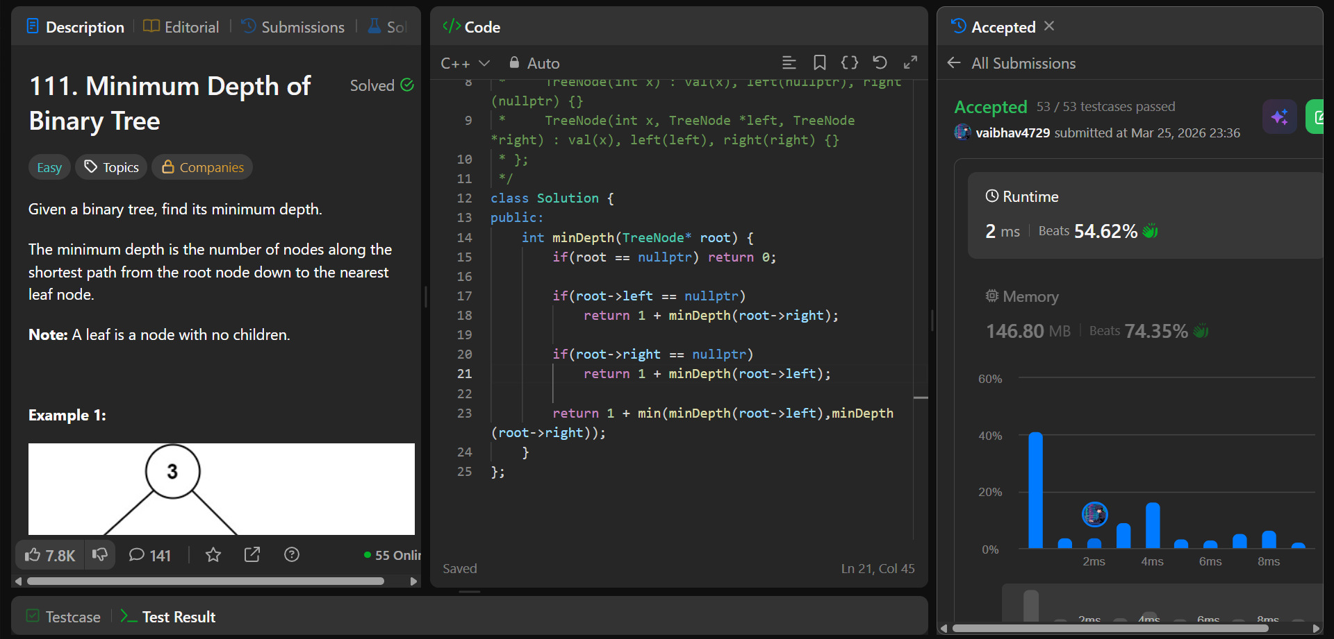Click the purple AI sparkle analyze button
This screenshot has height=639, width=1334.
pos(1279,117)
